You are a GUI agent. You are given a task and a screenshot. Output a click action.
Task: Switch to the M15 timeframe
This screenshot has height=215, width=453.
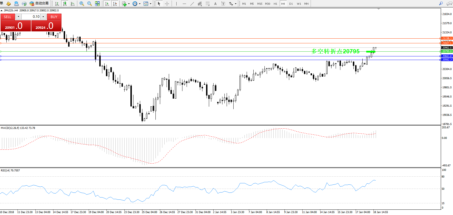click(x=260, y=4)
